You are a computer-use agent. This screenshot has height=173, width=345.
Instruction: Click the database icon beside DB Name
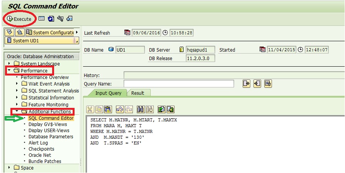pyautogui.click(x=111, y=50)
